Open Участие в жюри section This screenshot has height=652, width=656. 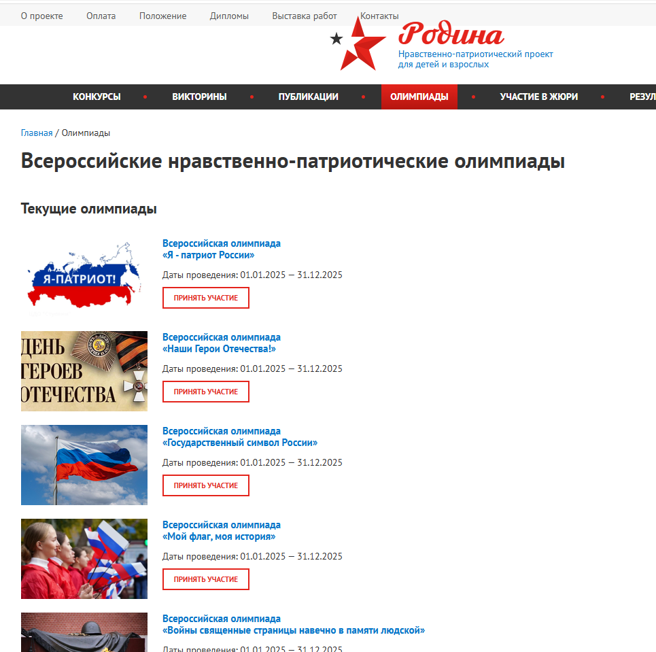coord(538,97)
